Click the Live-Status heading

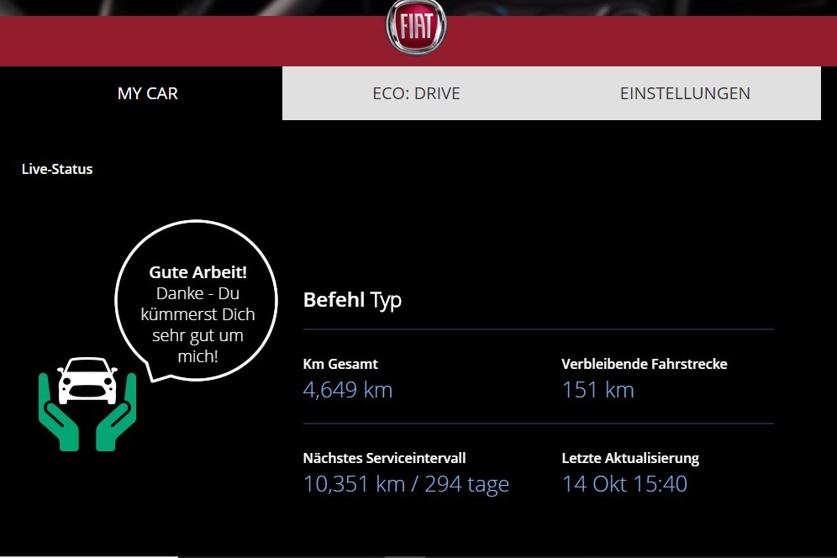coord(57,169)
